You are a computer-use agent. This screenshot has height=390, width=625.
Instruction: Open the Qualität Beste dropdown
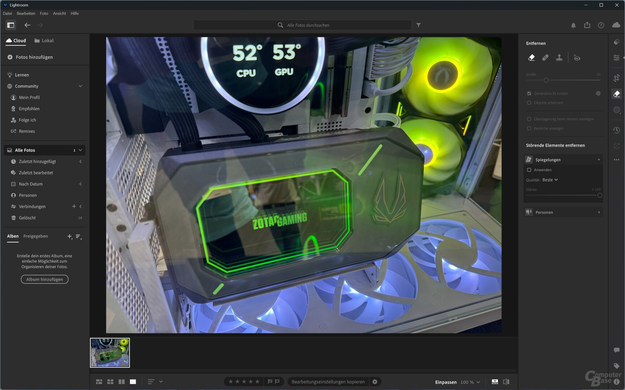pos(550,180)
